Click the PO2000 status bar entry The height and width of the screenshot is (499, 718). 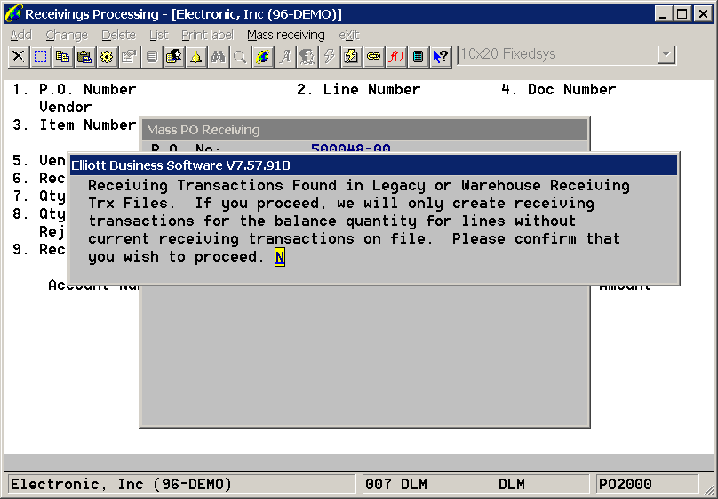tap(625, 485)
